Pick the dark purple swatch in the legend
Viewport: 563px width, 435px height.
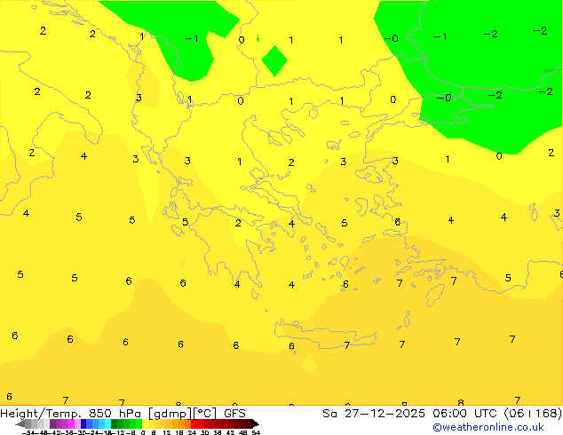[x=52, y=423]
